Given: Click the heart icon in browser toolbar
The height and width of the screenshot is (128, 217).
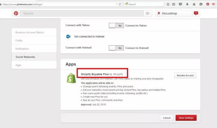Looking at the screenshot, I should [213, 4].
